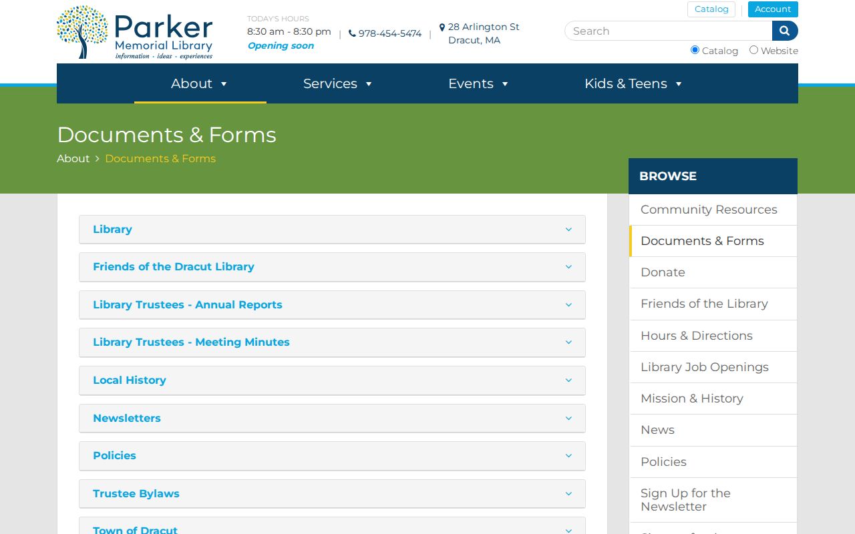Image resolution: width=855 pixels, height=534 pixels.
Task: Click the Parker Memorial Library tree logo
Action: click(82, 31)
